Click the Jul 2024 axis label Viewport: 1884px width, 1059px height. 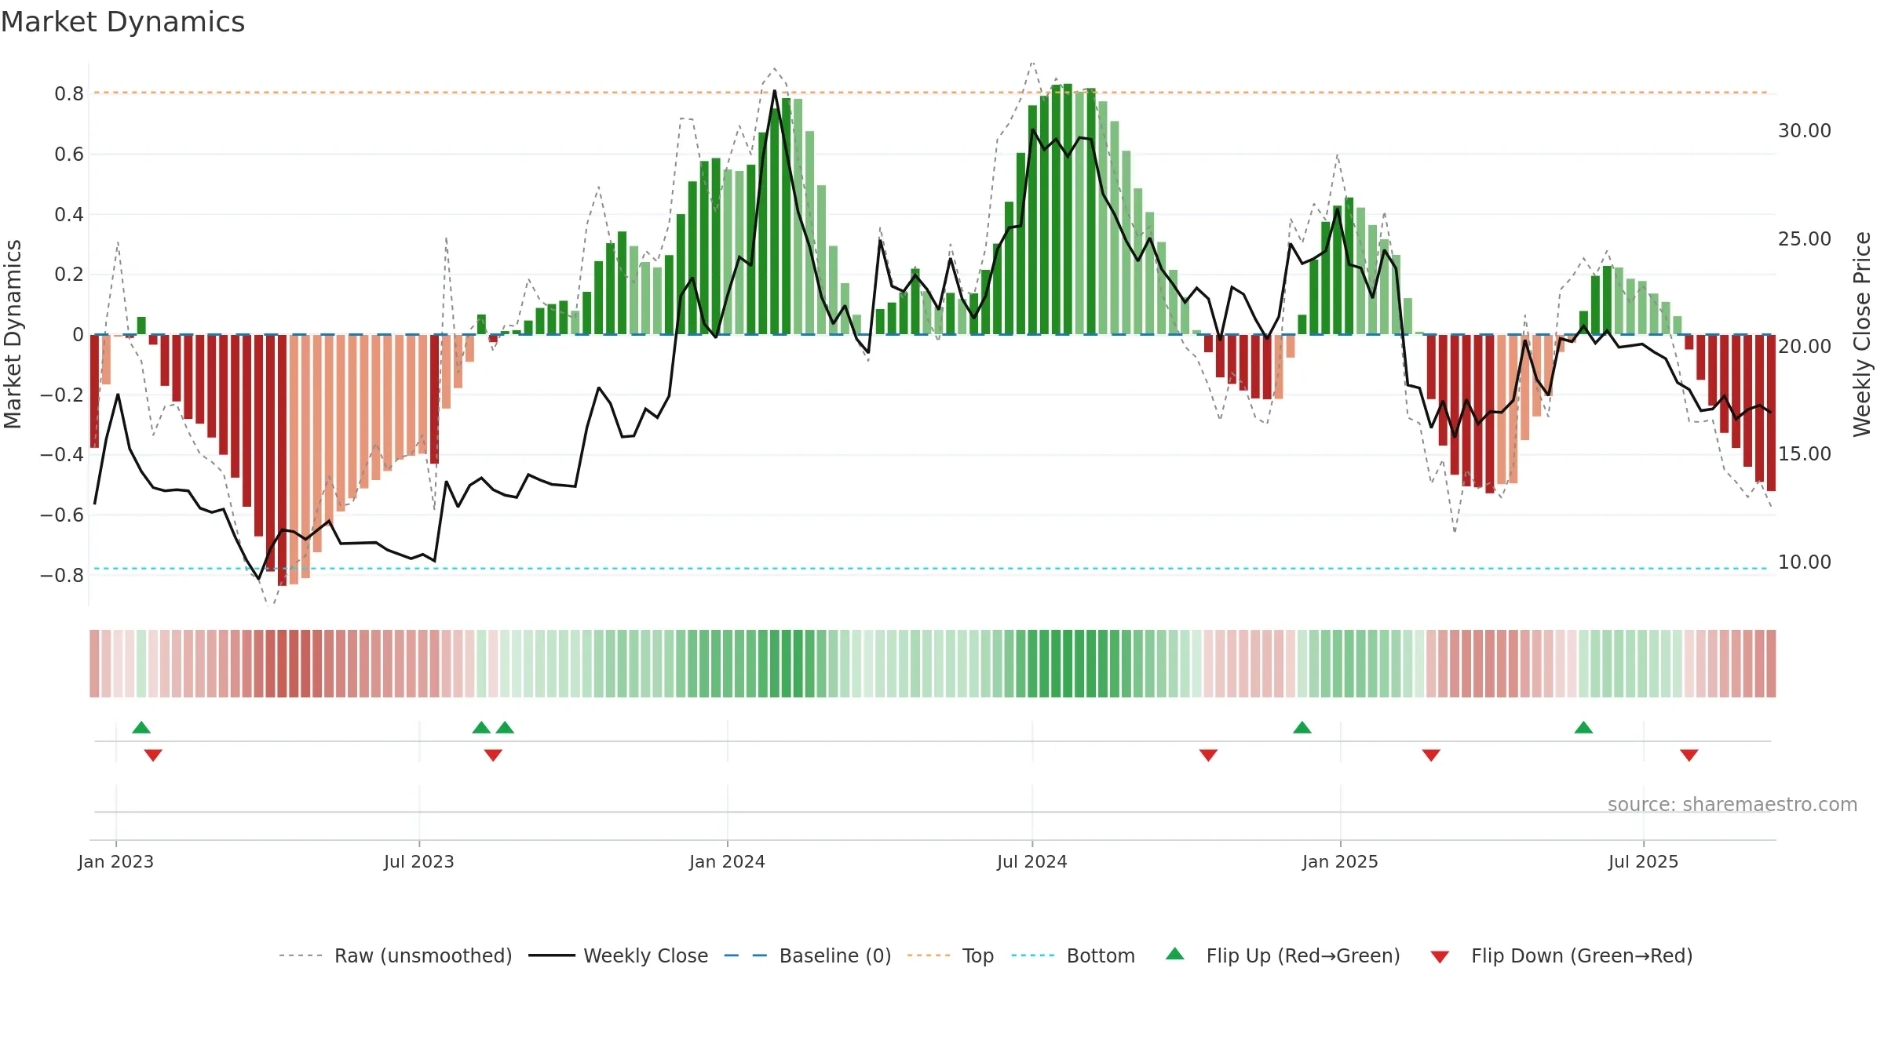pos(1032,861)
